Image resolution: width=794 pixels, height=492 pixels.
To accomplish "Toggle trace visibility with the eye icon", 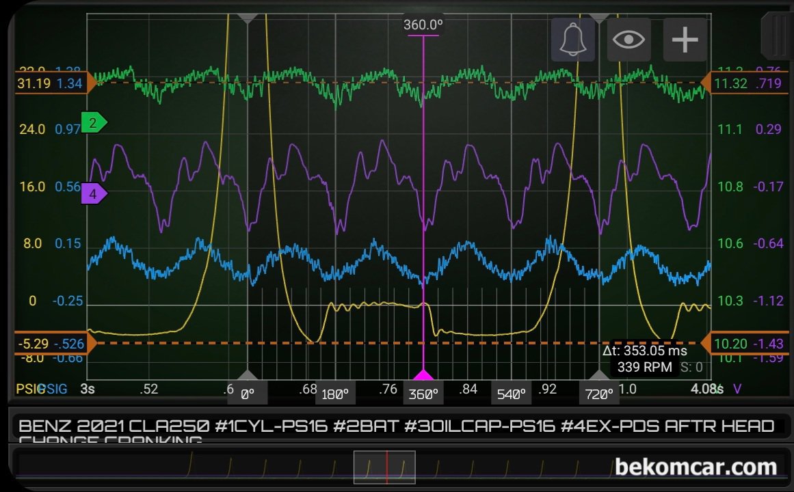I will tap(628, 40).
